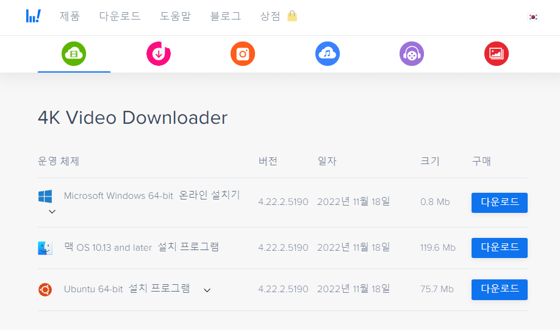Click the 2022년 11월 18일 date in the Ubuntu row
560x330 pixels.
click(x=354, y=289)
